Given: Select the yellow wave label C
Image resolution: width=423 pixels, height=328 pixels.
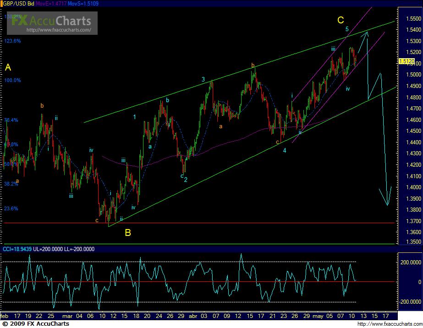Looking at the screenshot, I should (341, 20).
